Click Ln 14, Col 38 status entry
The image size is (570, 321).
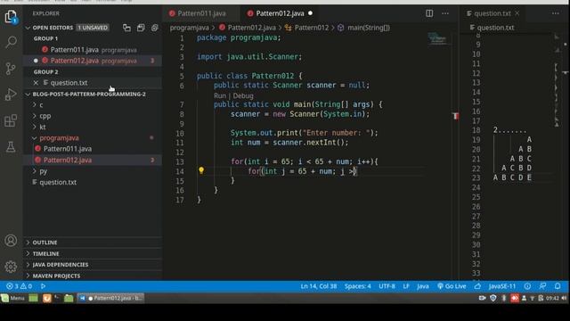coord(319,286)
